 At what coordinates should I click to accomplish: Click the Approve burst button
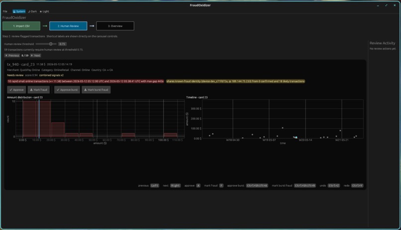coord(67,90)
